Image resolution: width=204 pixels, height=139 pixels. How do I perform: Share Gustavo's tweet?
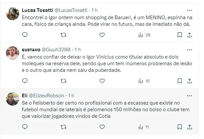pos(189,80)
